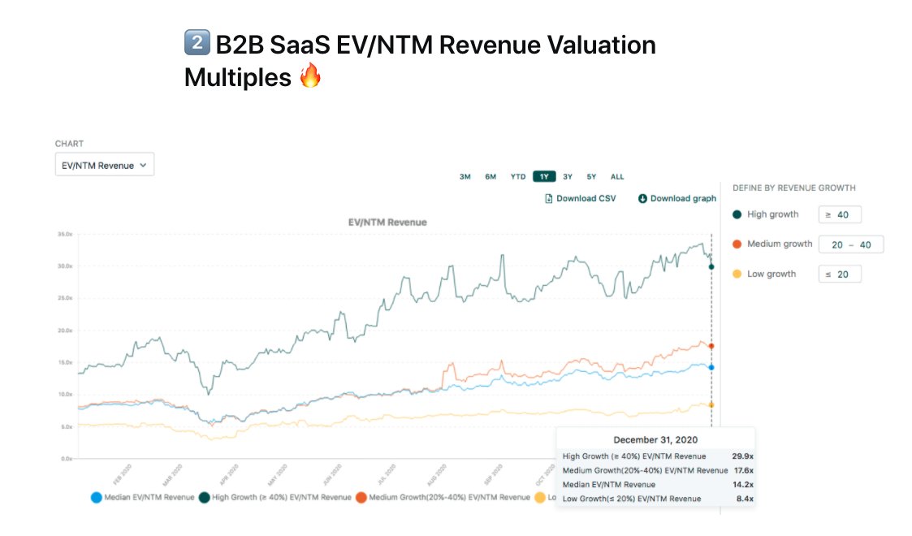Click the Low growth yellow dot

point(737,274)
